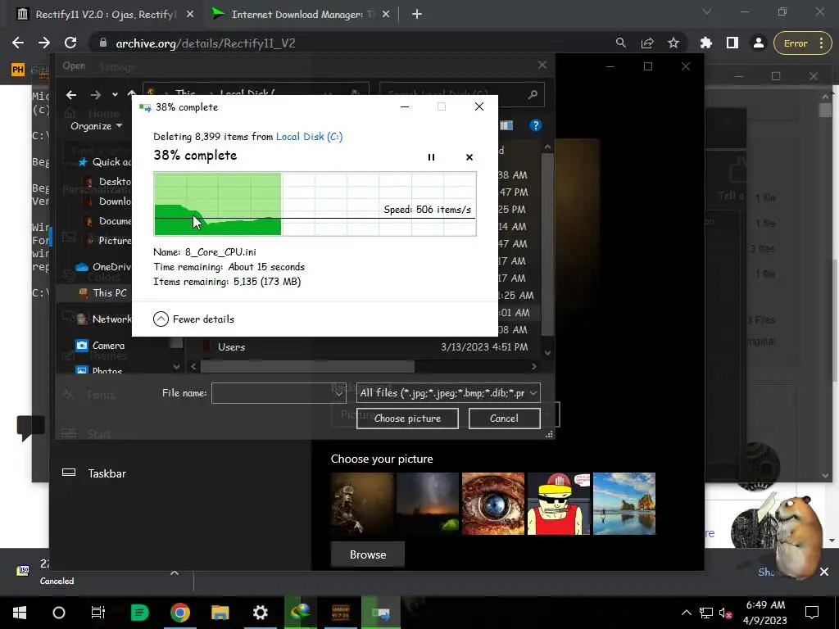Open Cortana search circle
This screenshot has width=839, height=629.
pyautogui.click(x=59, y=613)
